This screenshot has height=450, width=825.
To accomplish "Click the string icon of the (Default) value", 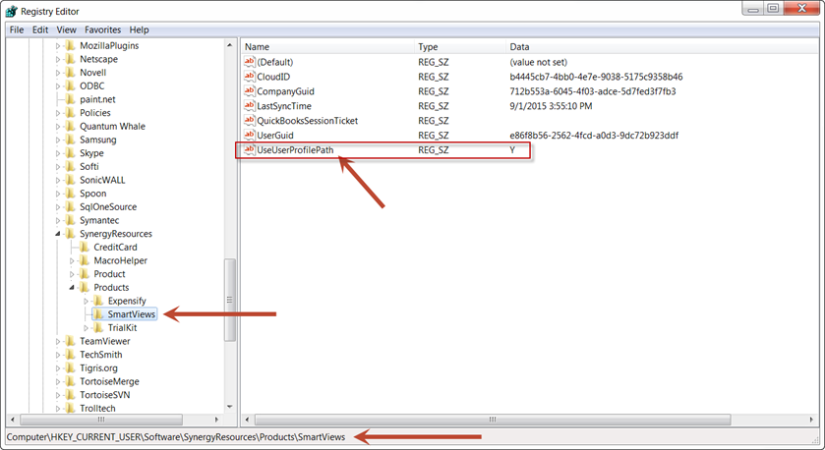I will [x=250, y=62].
